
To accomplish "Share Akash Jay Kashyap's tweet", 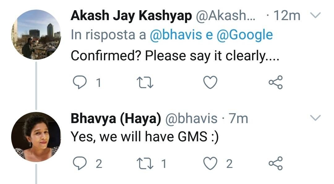I will [276, 83].
